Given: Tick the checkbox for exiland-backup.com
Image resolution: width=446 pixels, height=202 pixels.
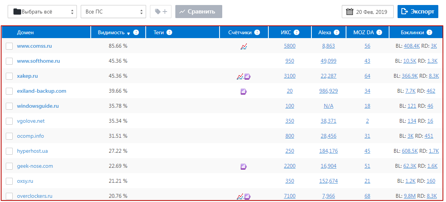Looking at the screenshot, I should tap(9, 91).
